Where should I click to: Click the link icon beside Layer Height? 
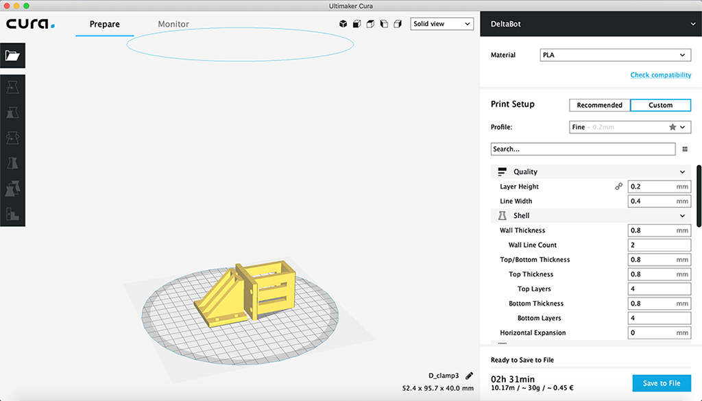(619, 186)
